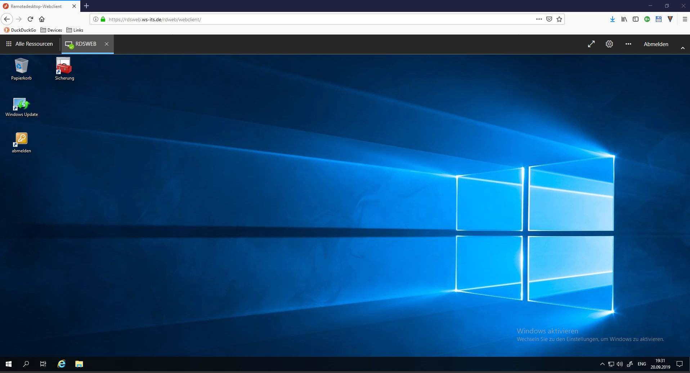Select the Sicherung desktop shortcut
Viewport: 690px width, 373px height.
pyautogui.click(x=64, y=69)
